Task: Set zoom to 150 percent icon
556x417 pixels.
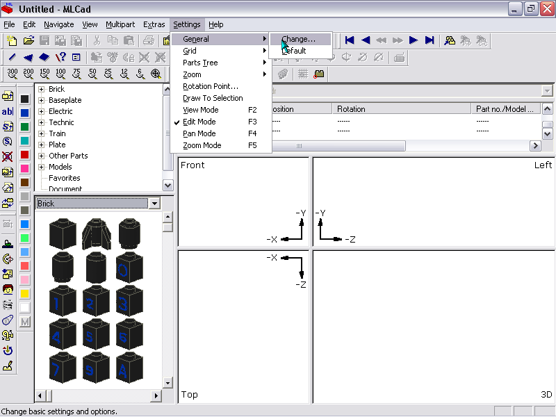Action: [44, 74]
